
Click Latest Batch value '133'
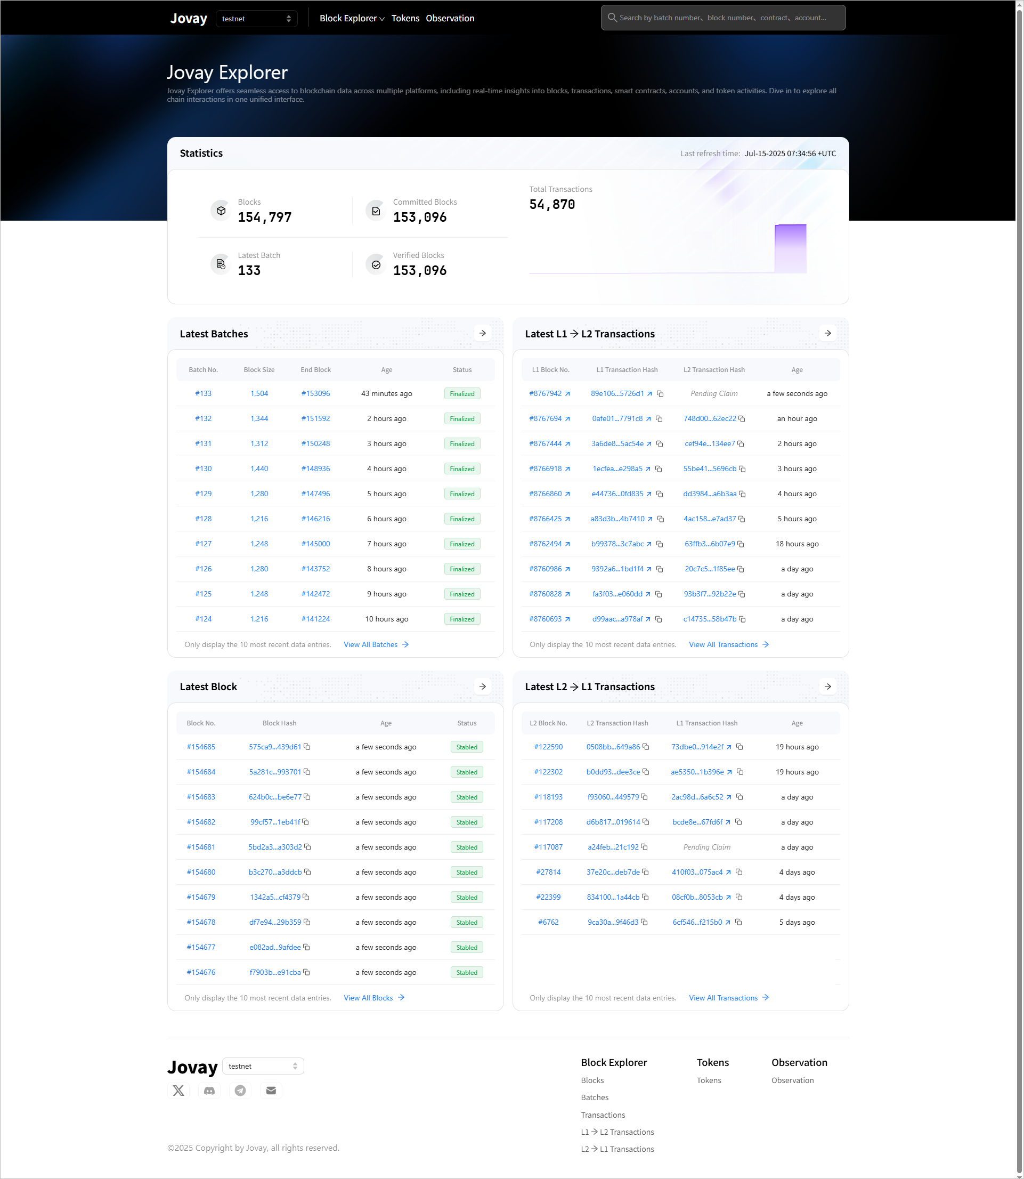(249, 270)
